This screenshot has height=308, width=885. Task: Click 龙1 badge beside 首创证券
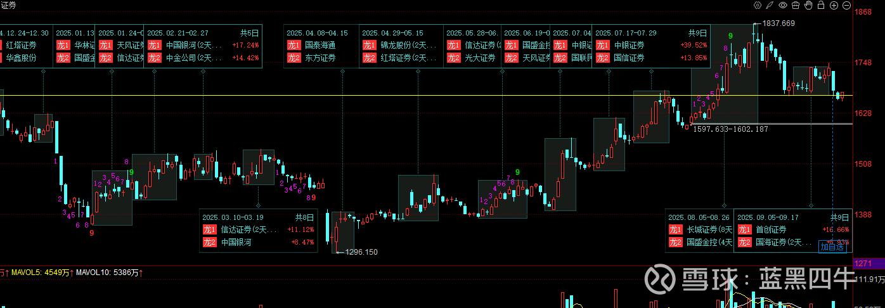(745, 229)
